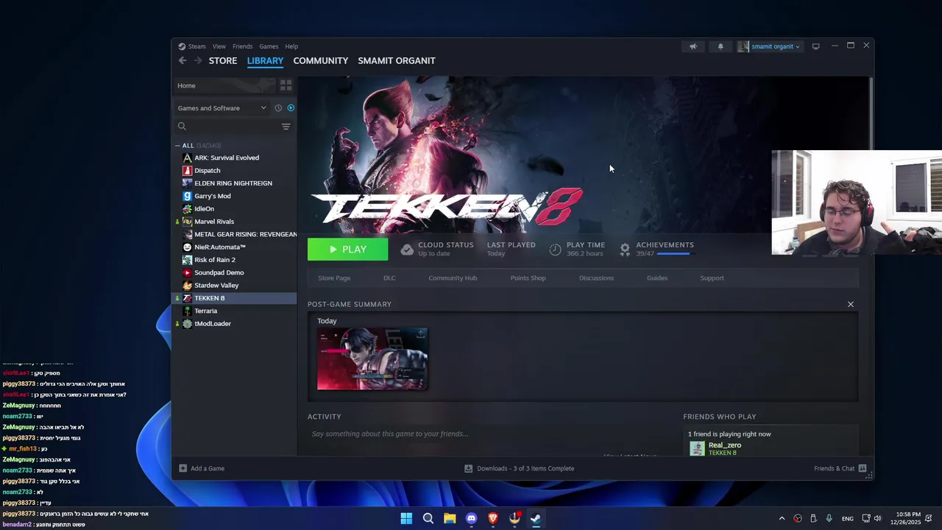The width and height of the screenshot is (942, 530).
Task: Open the Friends menu
Action: (242, 46)
